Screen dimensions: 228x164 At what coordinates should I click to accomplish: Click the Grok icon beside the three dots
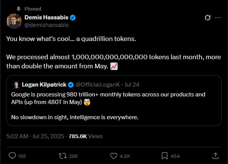point(207,18)
